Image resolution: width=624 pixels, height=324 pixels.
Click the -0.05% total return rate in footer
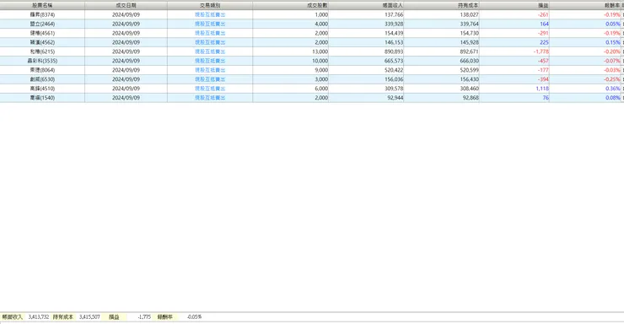(x=195, y=317)
